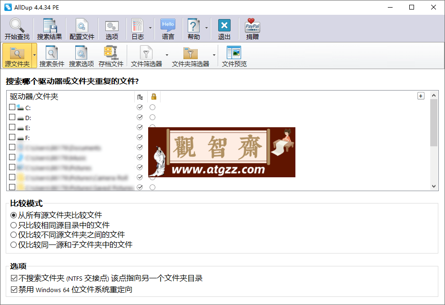445x305 pixels.
Task: Check the C: drive checkbox
Action: [12, 107]
